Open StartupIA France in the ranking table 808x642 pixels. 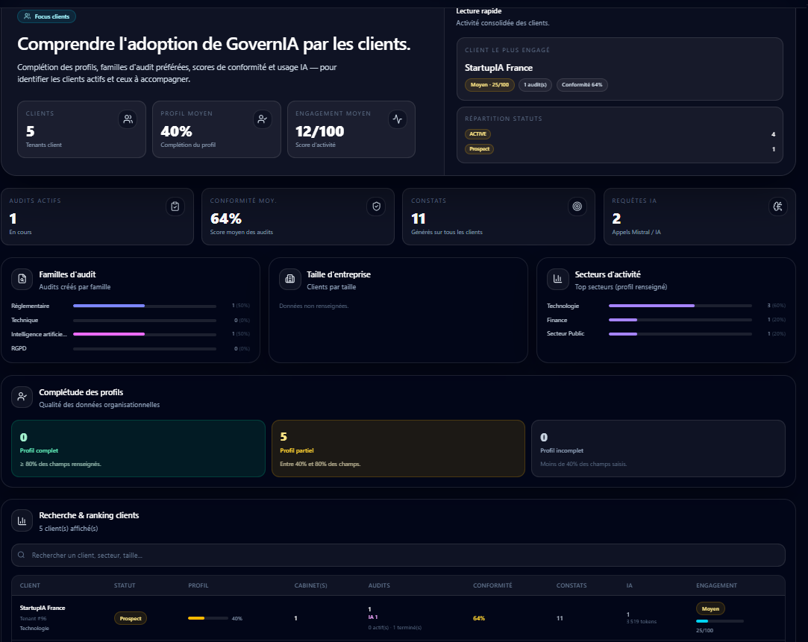point(43,608)
